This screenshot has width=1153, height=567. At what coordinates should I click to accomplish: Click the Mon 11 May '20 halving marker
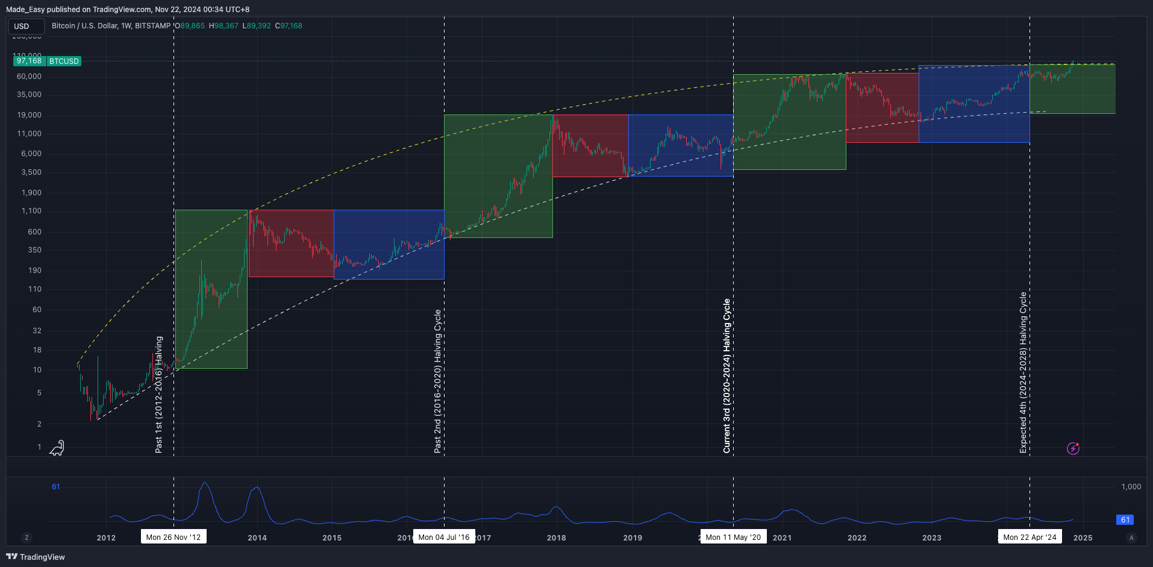pyautogui.click(x=733, y=536)
